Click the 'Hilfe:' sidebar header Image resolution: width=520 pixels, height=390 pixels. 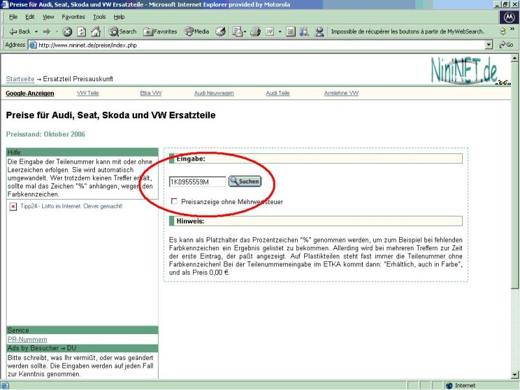83,152
